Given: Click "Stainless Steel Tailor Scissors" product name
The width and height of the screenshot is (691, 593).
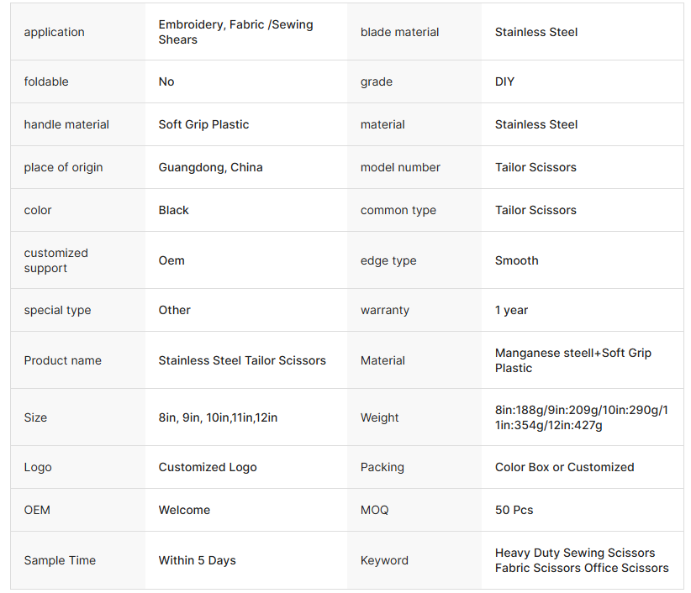Looking at the screenshot, I should tap(242, 360).
